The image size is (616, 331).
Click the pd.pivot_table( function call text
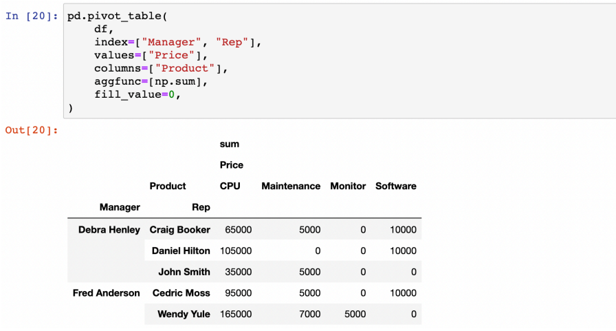tap(118, 16)
